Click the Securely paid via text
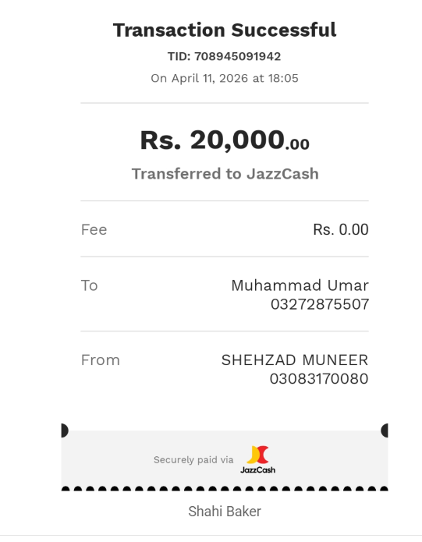This screenshot has width=422, height=542. coord(193,460)
